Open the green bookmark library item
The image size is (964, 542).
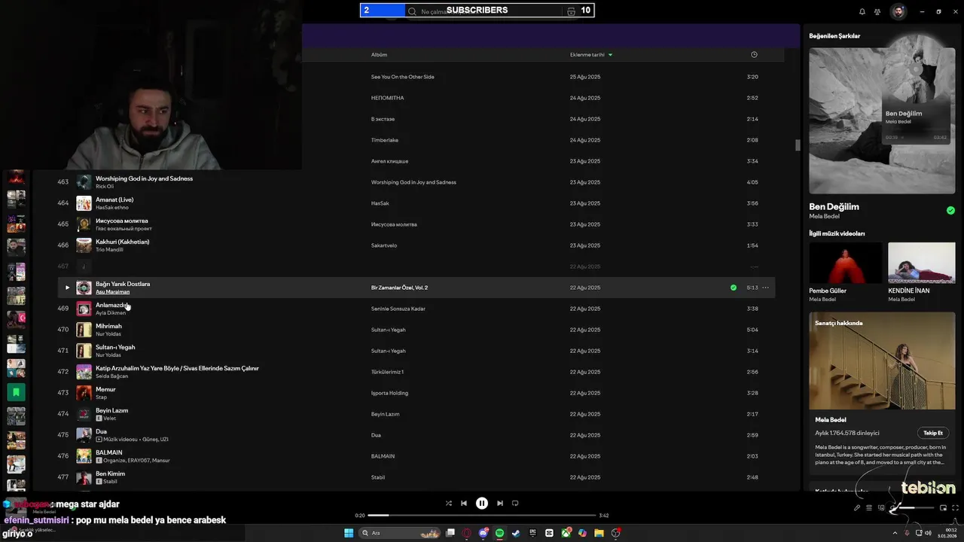pos(16,392)
